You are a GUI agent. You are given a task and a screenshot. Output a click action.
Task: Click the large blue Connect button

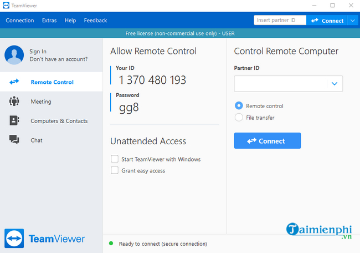click(268, 140)
